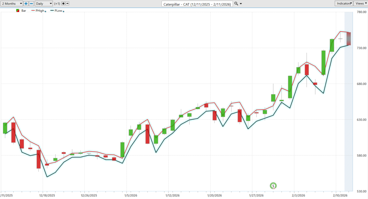Open the Daily interval dropdown
The height and width of the screenshot is (199, 368).
click(x=43, y=3)
